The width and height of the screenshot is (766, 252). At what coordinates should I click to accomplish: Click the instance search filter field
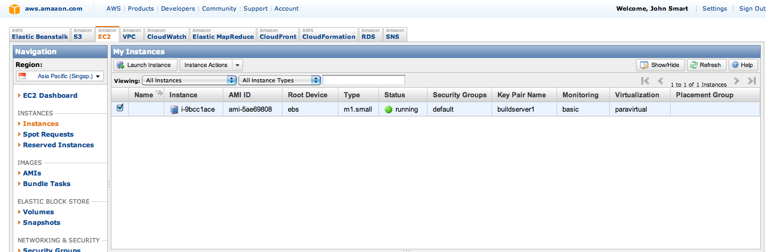(364, 80)
